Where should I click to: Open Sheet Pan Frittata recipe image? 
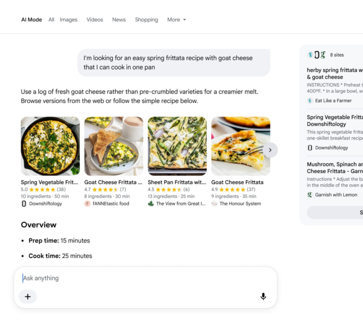click(x=177, y=146)
